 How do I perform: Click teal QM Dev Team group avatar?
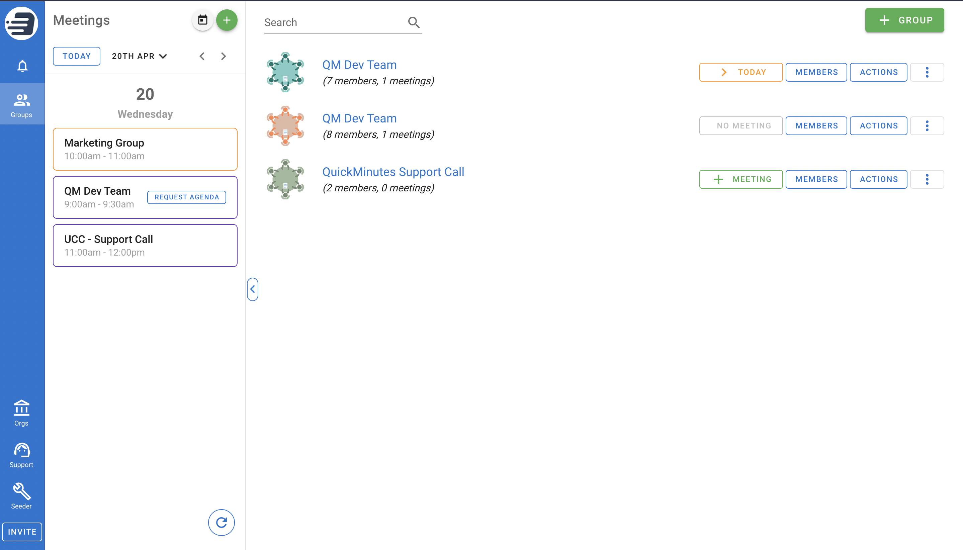285,72
